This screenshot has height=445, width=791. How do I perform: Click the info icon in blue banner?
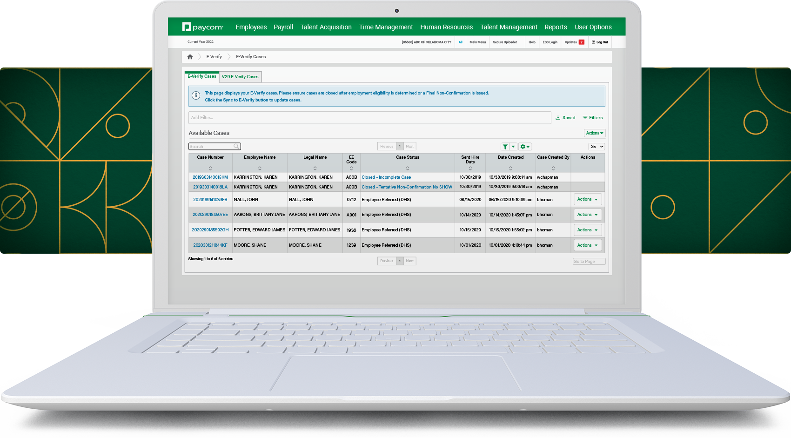(x=196, y=95)
